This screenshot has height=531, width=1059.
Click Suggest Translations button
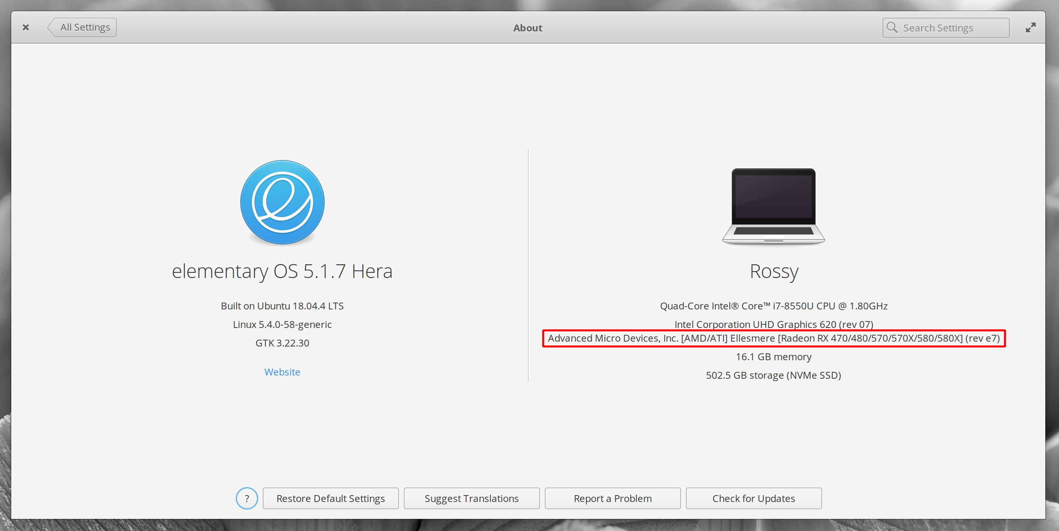point(471,498)
